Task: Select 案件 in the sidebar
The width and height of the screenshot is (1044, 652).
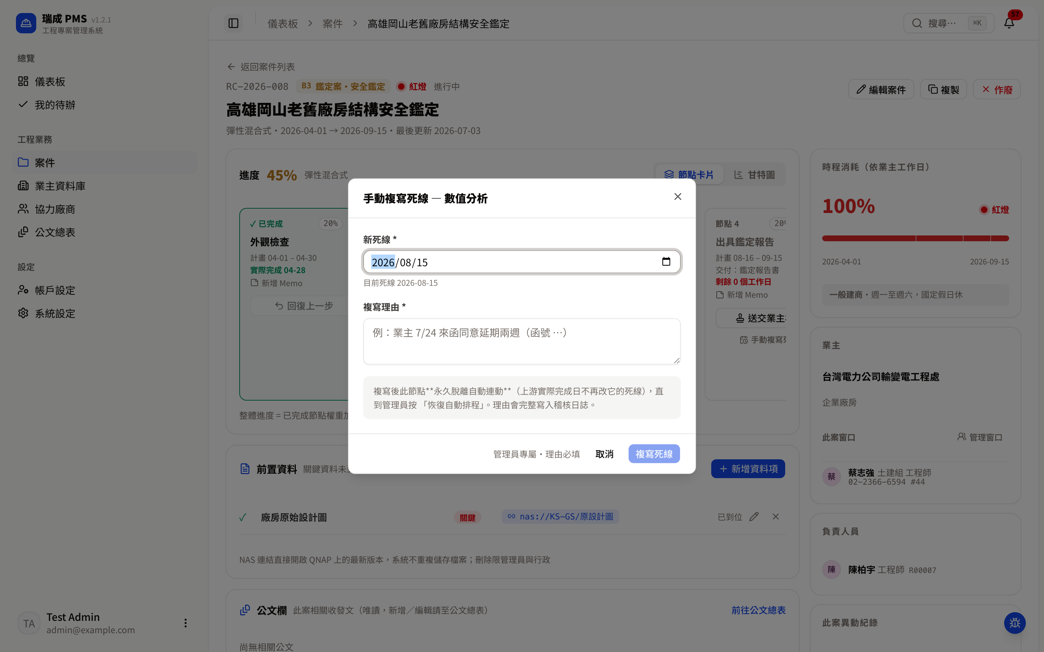Action: click(104, 163)
